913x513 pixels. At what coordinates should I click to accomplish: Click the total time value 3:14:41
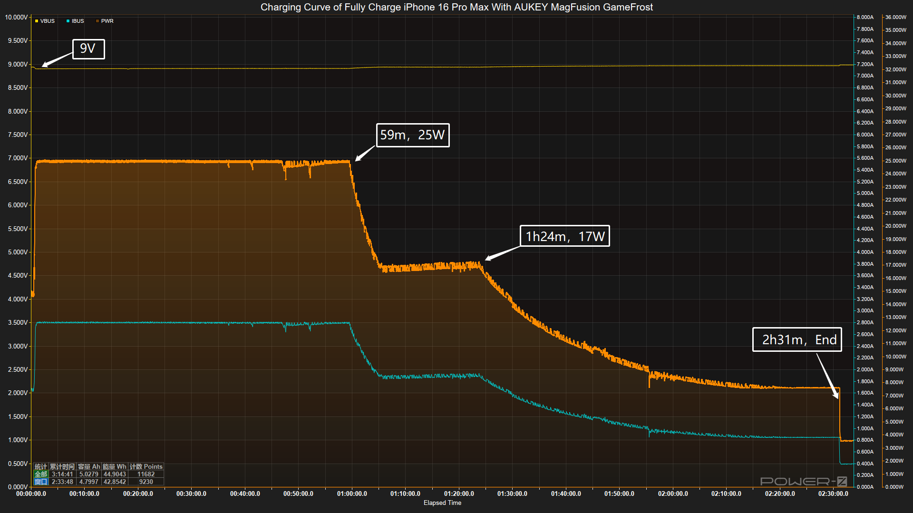coord(62,474)
